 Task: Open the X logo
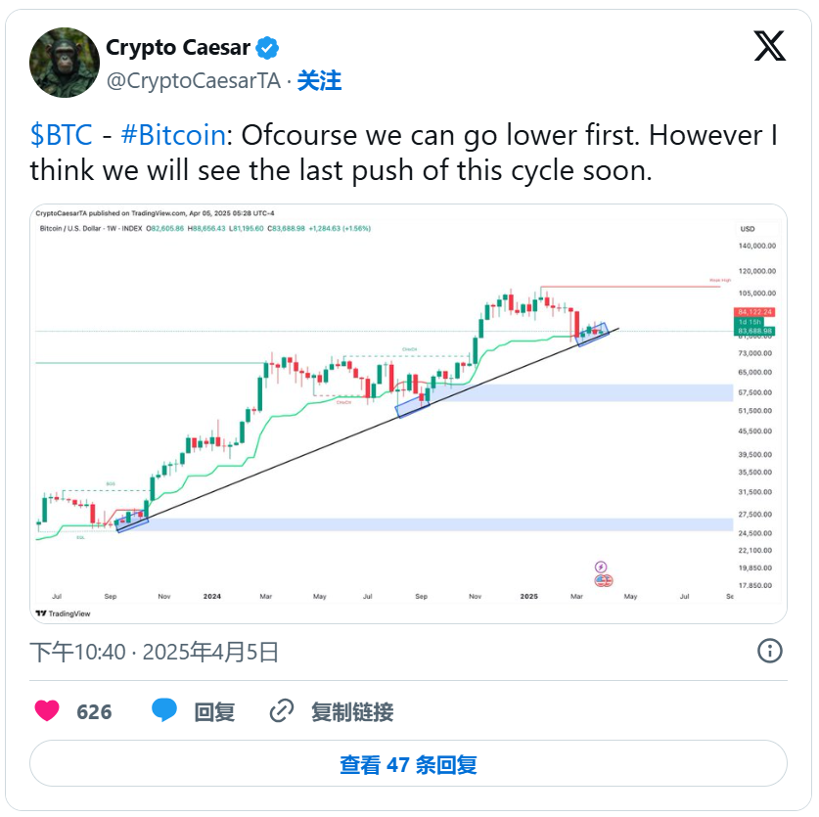point(769,46)
